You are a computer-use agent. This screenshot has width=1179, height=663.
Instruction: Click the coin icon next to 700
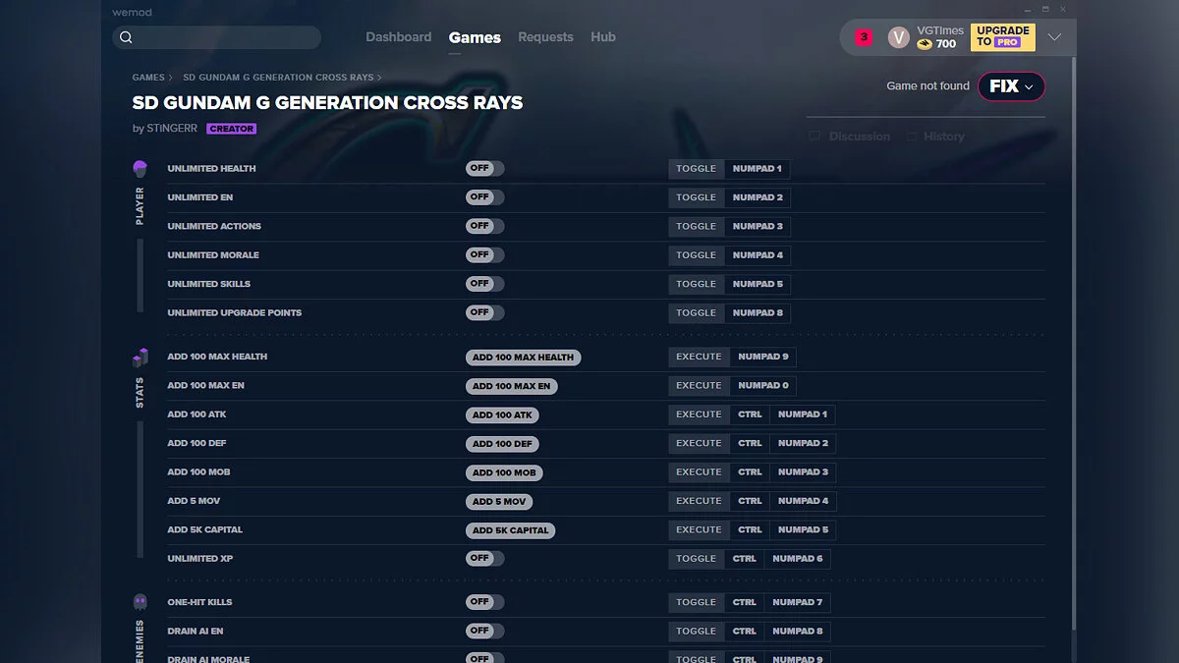(925, 44)
